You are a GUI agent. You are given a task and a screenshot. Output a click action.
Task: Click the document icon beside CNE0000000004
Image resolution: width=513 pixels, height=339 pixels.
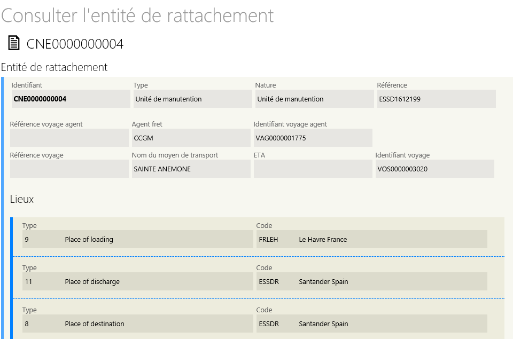pos(14,43)
